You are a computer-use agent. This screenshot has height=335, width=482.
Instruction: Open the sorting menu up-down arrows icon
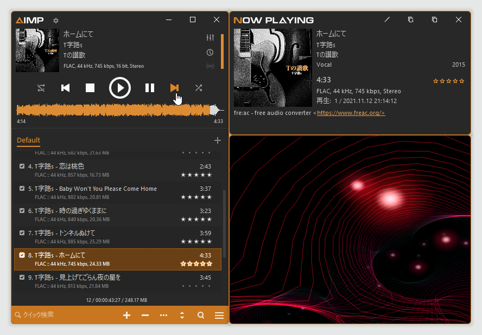tap(182, 315)
